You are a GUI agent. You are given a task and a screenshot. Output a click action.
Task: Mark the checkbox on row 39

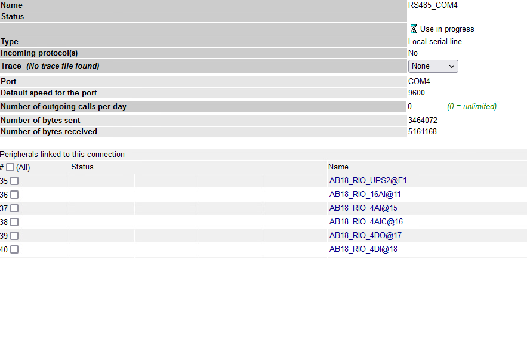click(x=14, y=236)
